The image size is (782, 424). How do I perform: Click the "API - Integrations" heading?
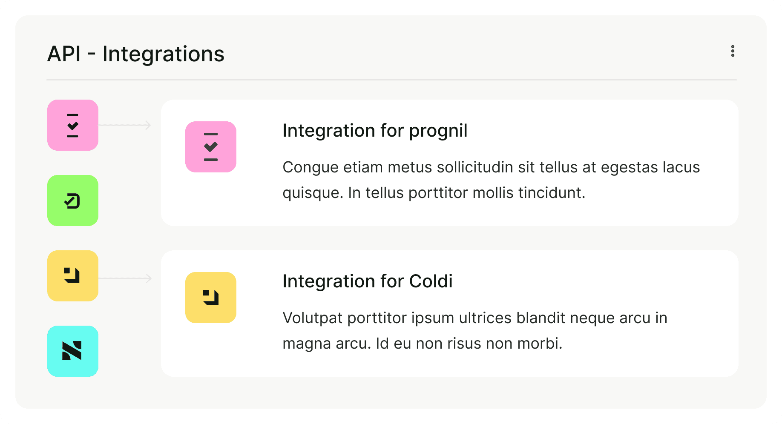(135, 54)
